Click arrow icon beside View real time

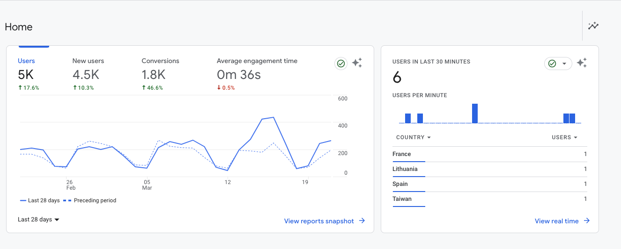click(x=587, y=221)
